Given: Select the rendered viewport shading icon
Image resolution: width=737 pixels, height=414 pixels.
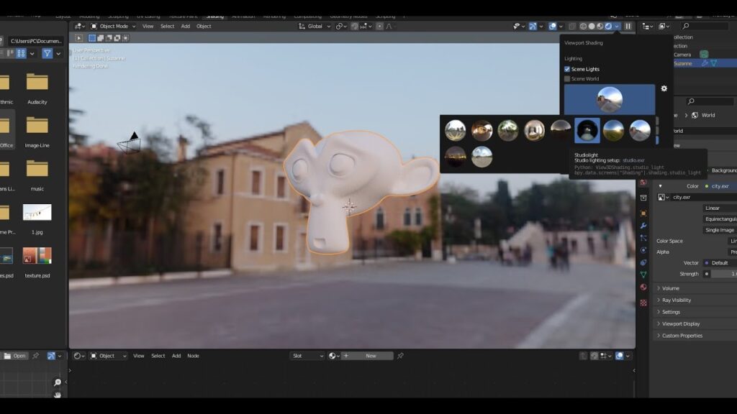Looking at the screenshot, I should point(608,27).
